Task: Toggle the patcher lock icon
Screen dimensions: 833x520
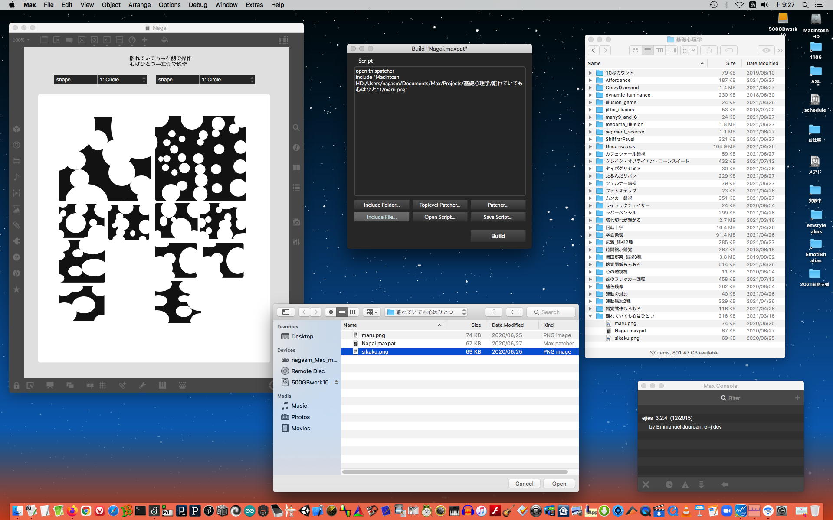Action: click(16, 385)
